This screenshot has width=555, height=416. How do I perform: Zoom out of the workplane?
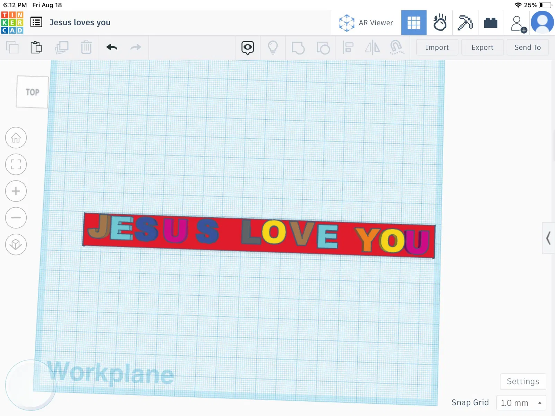click(x=16, y=218)
